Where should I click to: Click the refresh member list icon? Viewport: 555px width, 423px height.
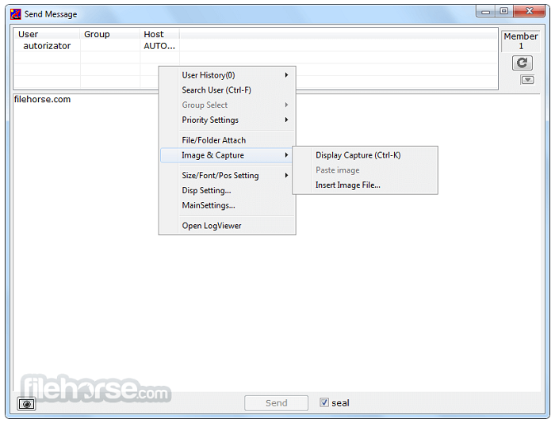click(521, 63)
